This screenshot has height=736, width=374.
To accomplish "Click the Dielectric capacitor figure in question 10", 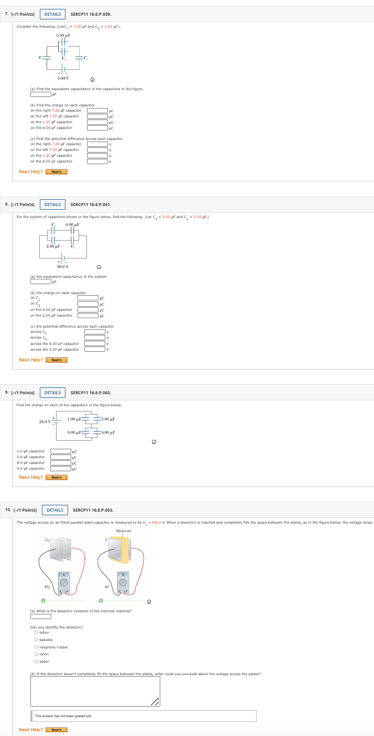I will (x=122, y=566).
